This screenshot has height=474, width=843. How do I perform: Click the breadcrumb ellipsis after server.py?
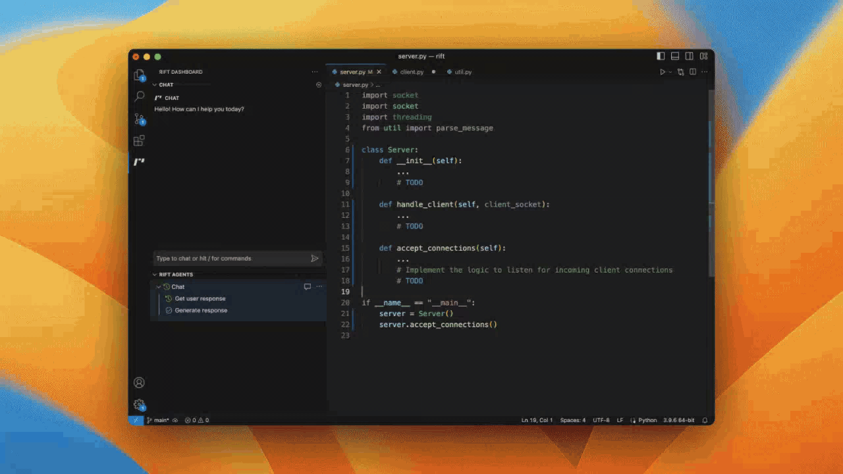point(377,85)
